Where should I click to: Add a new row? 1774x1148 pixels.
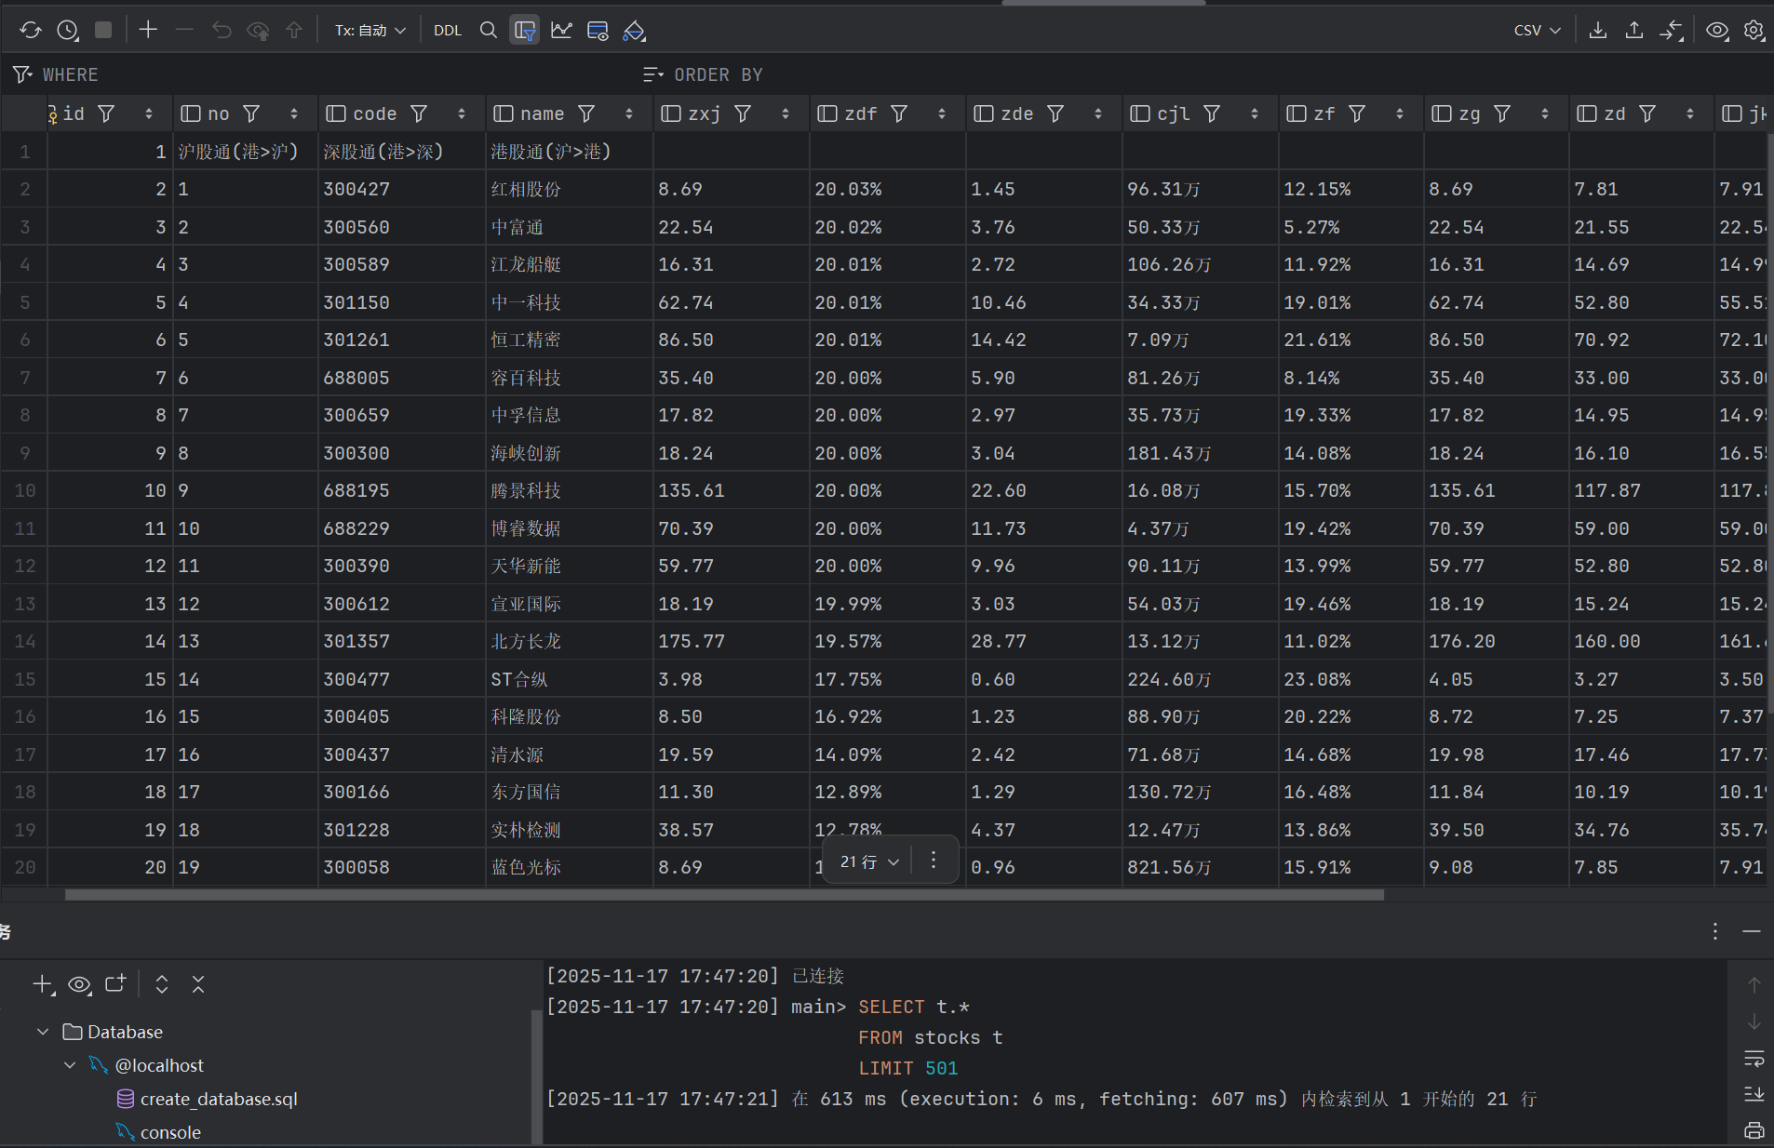point(148,31)
